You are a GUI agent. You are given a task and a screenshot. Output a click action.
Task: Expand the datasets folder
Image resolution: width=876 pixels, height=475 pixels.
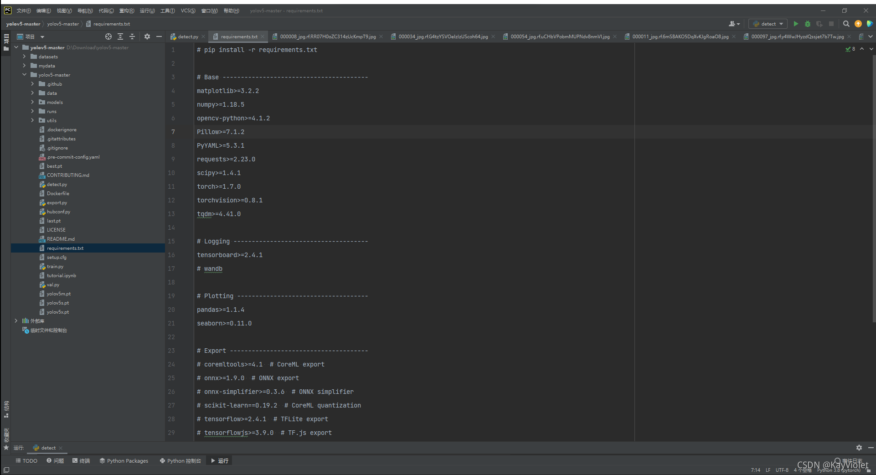click(24, 57)
